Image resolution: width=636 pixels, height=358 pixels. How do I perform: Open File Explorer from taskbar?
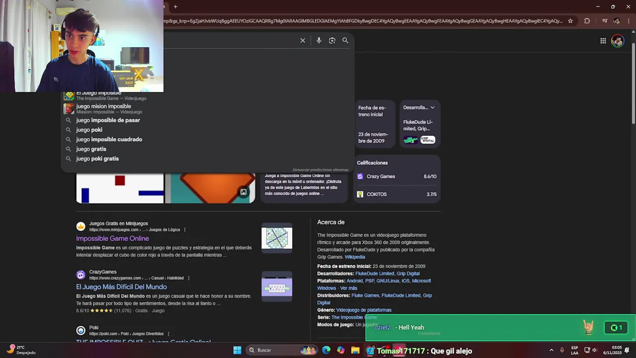pyautogui.click(x=355, y=350)
